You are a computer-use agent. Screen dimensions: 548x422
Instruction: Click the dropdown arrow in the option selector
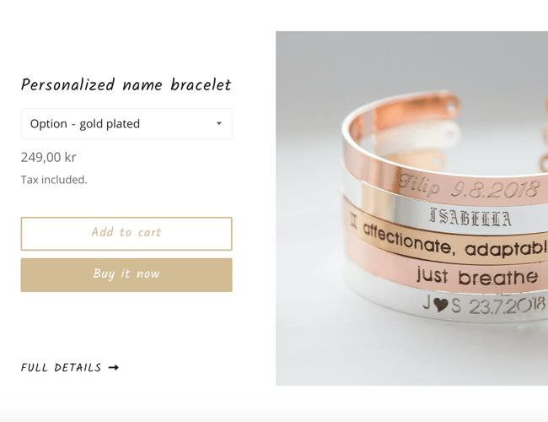(219, 123)
